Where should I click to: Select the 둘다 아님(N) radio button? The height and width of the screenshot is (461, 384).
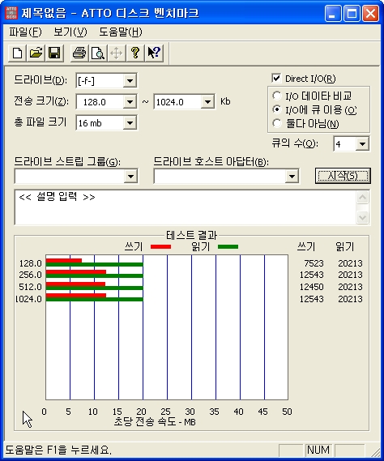click(x=276, y=123)
